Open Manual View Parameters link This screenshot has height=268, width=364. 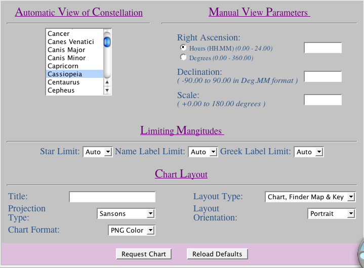(259, 12)
